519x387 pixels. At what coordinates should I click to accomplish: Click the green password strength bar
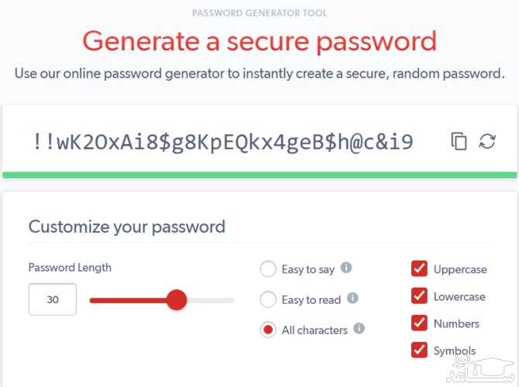click(x=259, y=175)
